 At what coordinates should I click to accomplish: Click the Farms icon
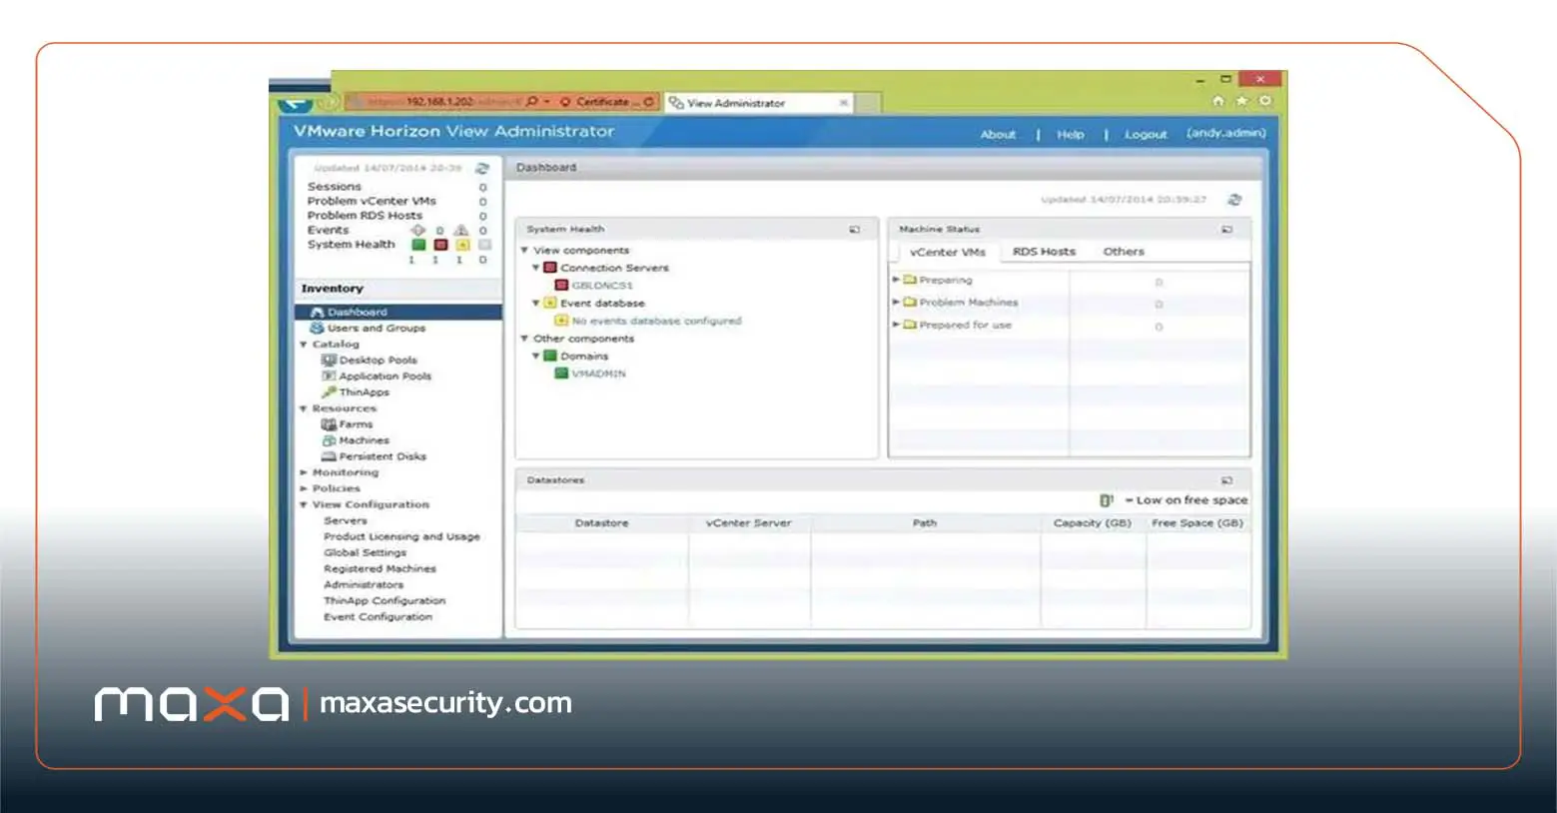329,424
